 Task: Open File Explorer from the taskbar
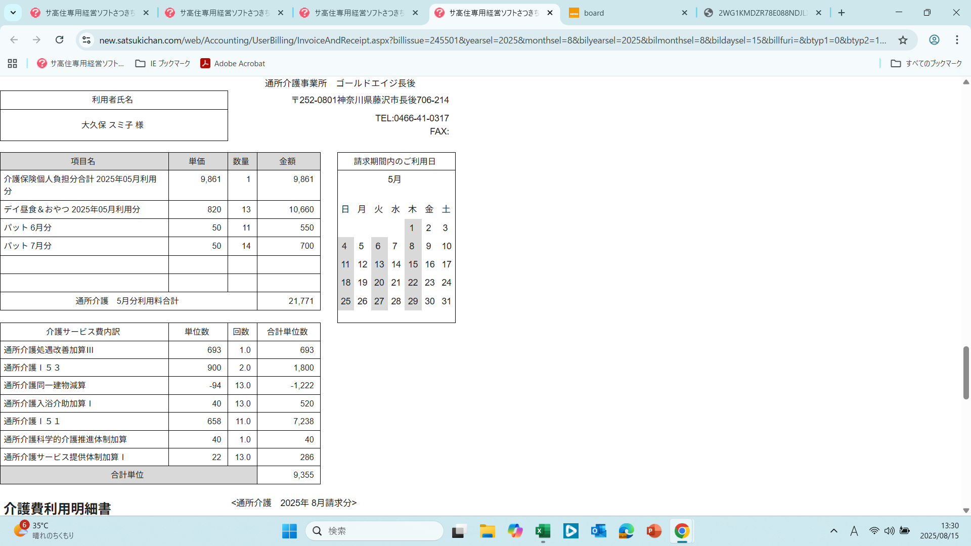487,531
